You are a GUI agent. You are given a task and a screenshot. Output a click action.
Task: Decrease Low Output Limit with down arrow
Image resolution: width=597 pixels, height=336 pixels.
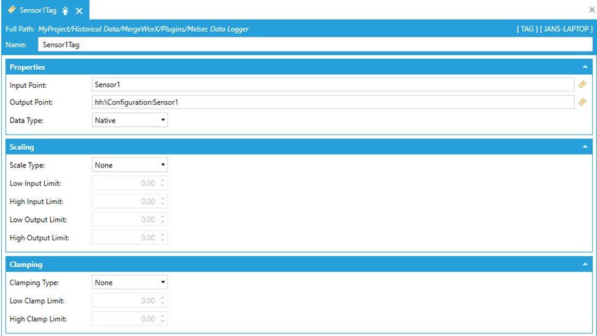[x=162, y=222]
